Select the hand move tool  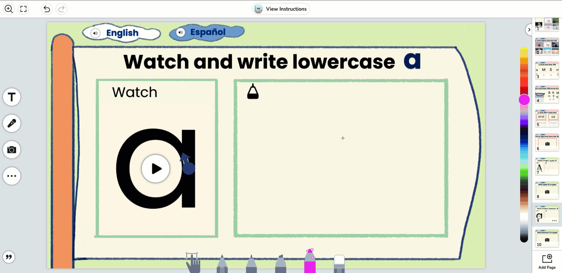point(193,262)
